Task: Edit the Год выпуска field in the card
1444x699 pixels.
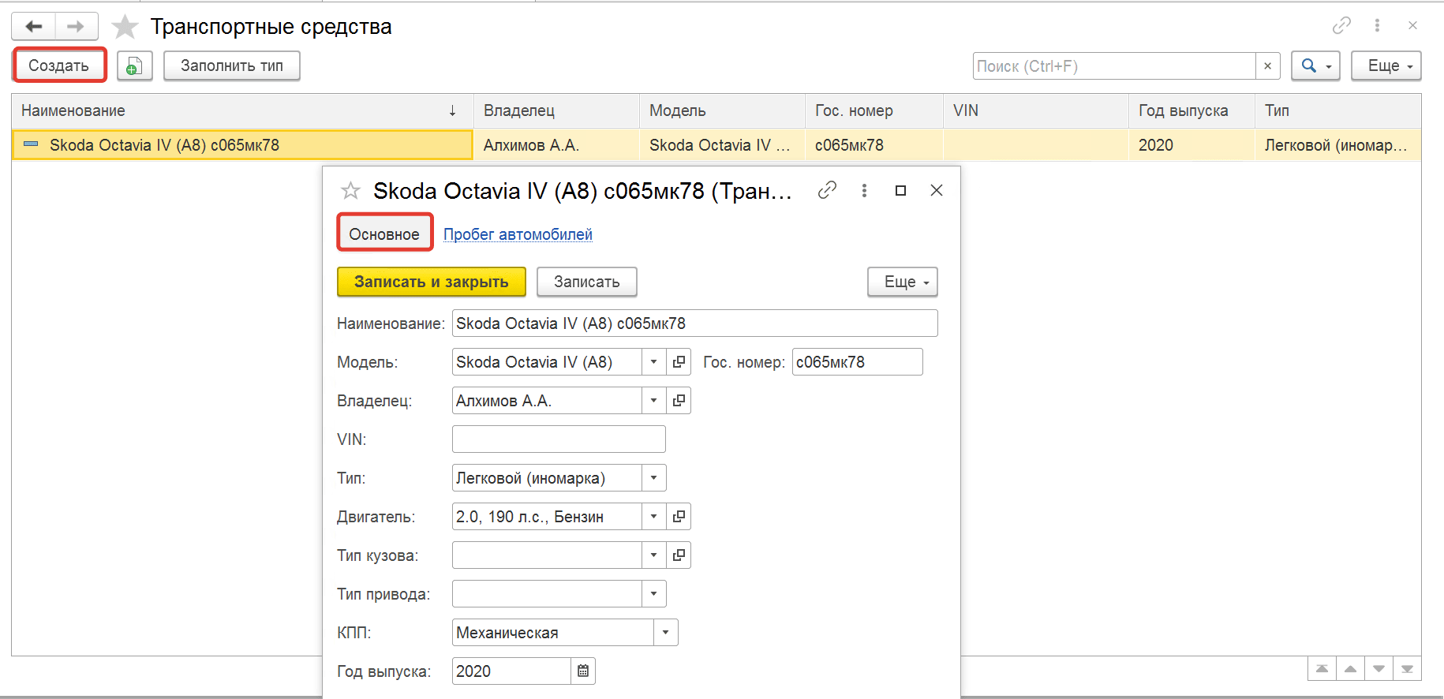Action: click(x=511, y=671)
